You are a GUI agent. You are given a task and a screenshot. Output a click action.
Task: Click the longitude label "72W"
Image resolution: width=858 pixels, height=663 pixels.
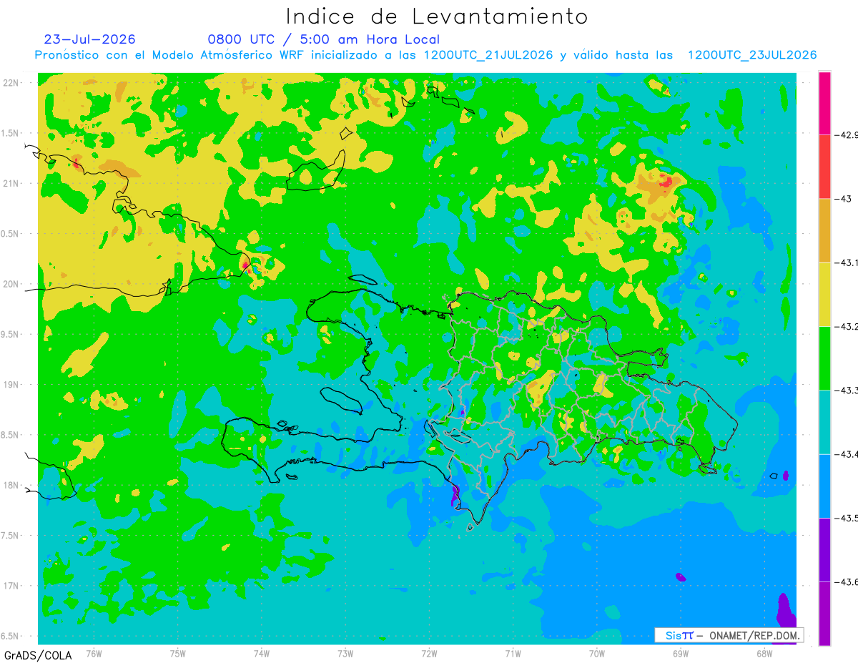[430, 654]
